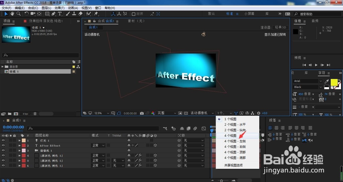The width and height of the screenshot is (343, 182).
Task: Select the Unified Camera tool
Action: 33,14
